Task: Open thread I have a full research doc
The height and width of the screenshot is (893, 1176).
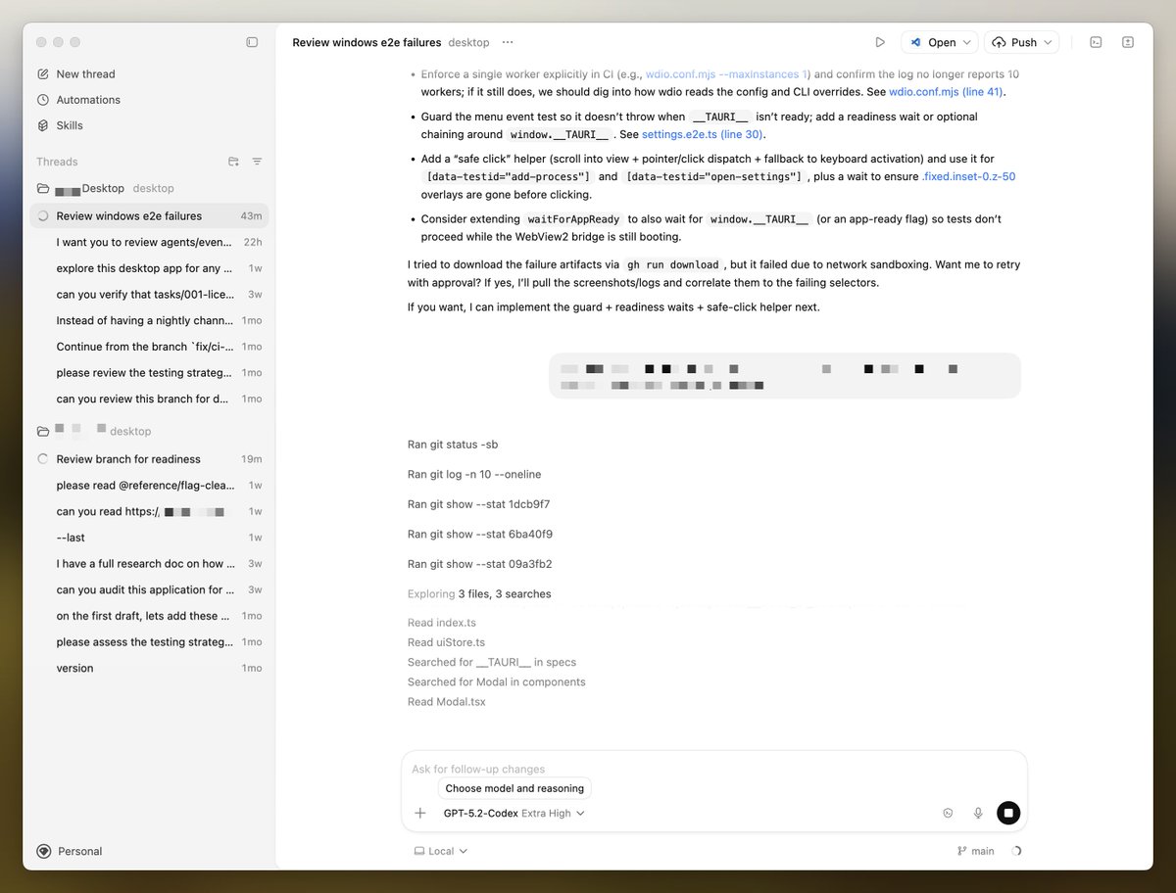Action: 149,564
